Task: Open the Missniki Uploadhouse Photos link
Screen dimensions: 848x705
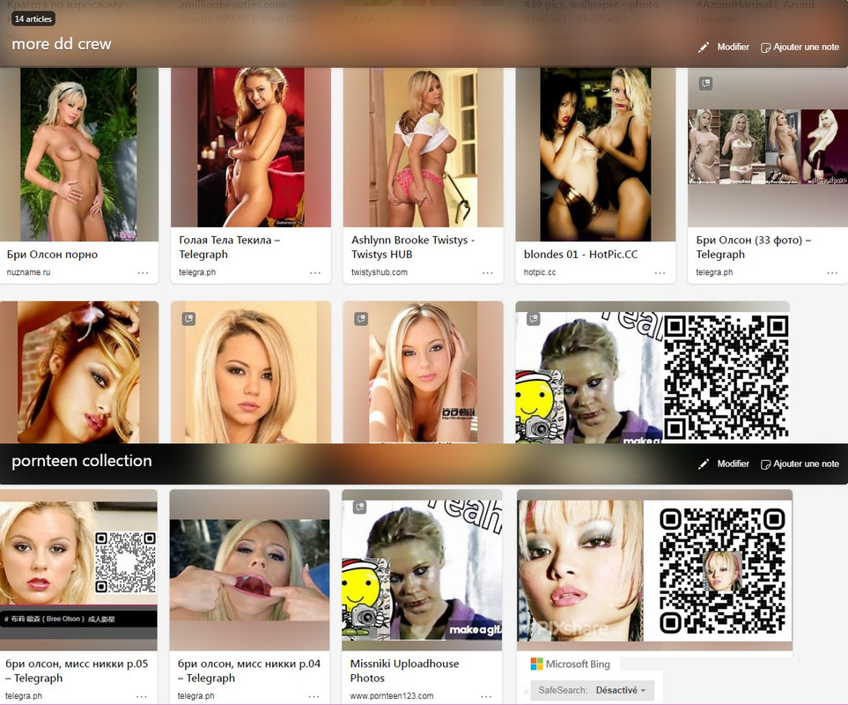Action: pyautogui.click(x=404, y=671)
